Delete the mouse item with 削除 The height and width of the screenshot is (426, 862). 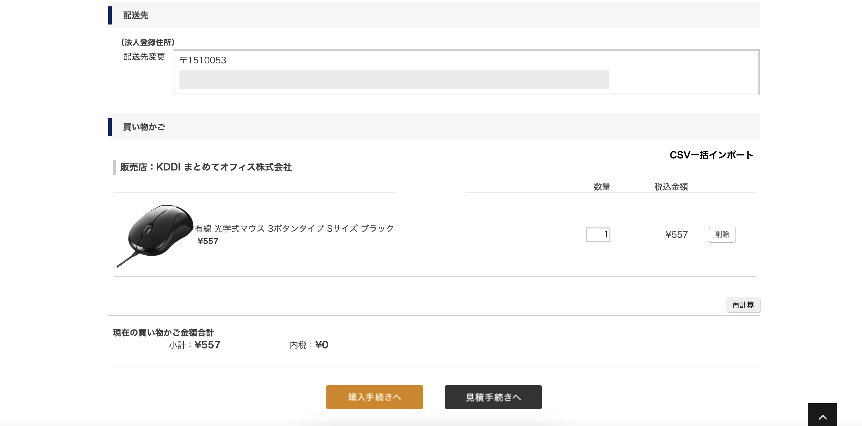pyautogui.click(x=722, y=234)
